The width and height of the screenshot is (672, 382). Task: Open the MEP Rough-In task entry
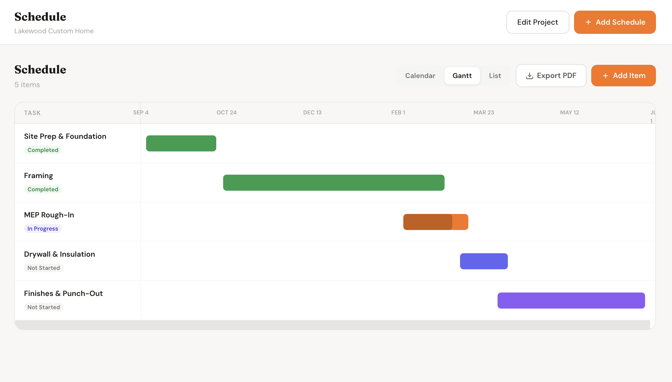tap(49, 215)
